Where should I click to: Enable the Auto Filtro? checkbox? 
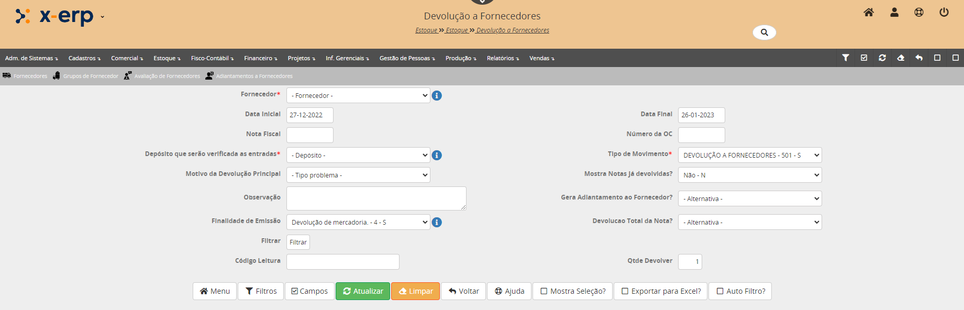720,292
